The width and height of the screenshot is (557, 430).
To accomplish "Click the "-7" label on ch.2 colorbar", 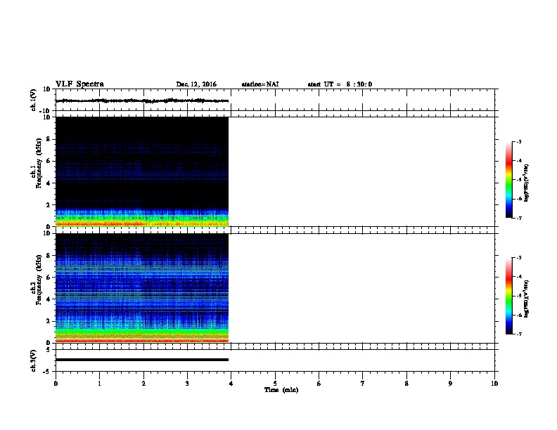I will [518, 334].
